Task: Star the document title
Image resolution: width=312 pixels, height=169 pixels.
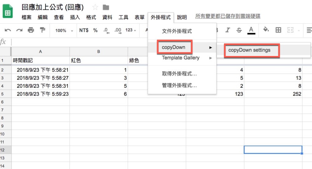Action: click(95, 7)
